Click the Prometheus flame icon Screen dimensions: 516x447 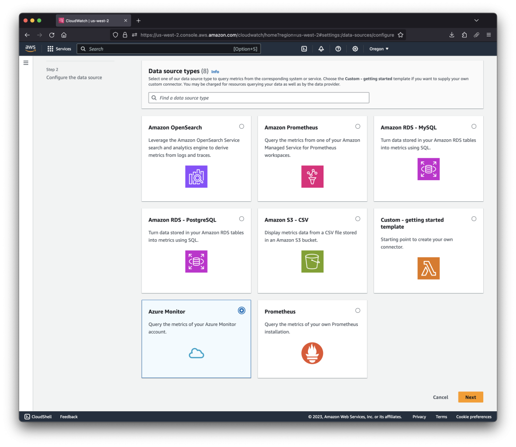(312, 353)
